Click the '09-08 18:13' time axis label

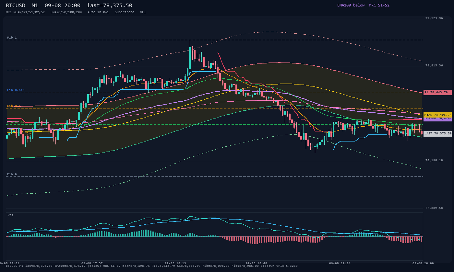point(175,263)
